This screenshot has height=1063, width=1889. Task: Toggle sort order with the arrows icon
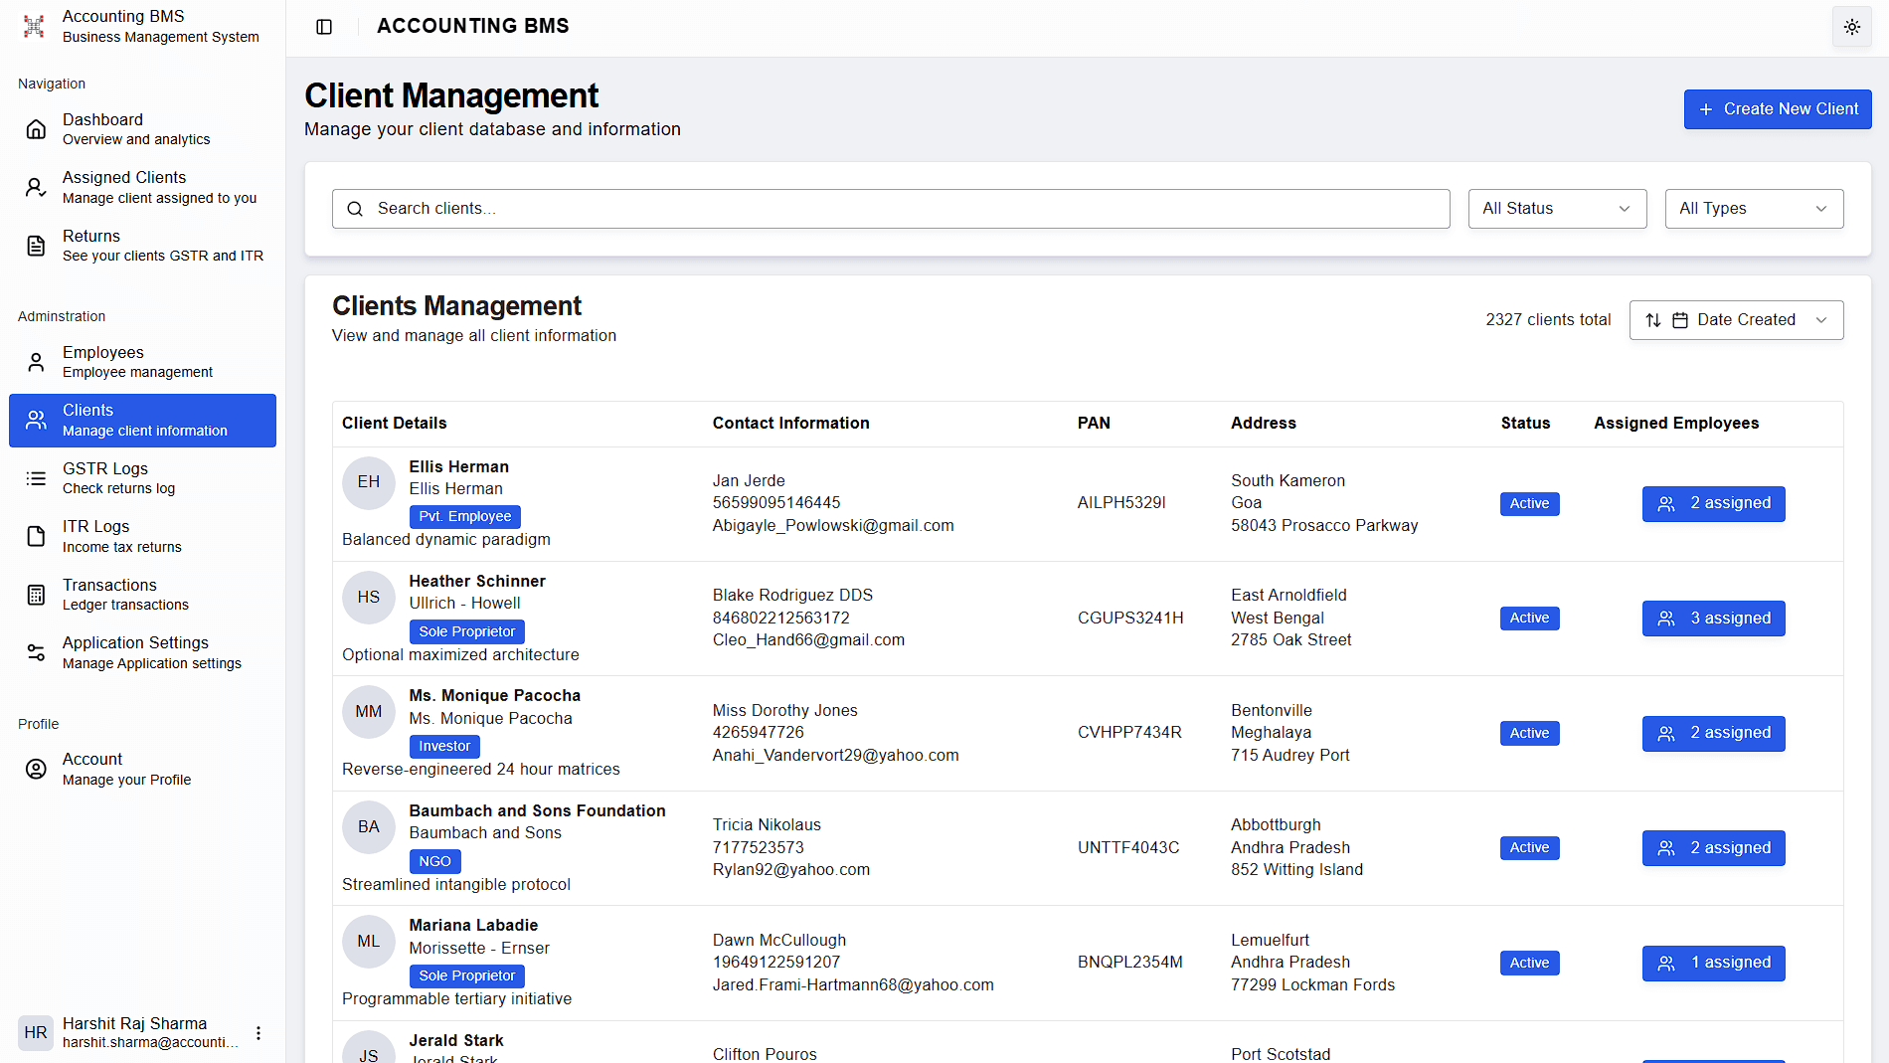[x=1653, y=319]
